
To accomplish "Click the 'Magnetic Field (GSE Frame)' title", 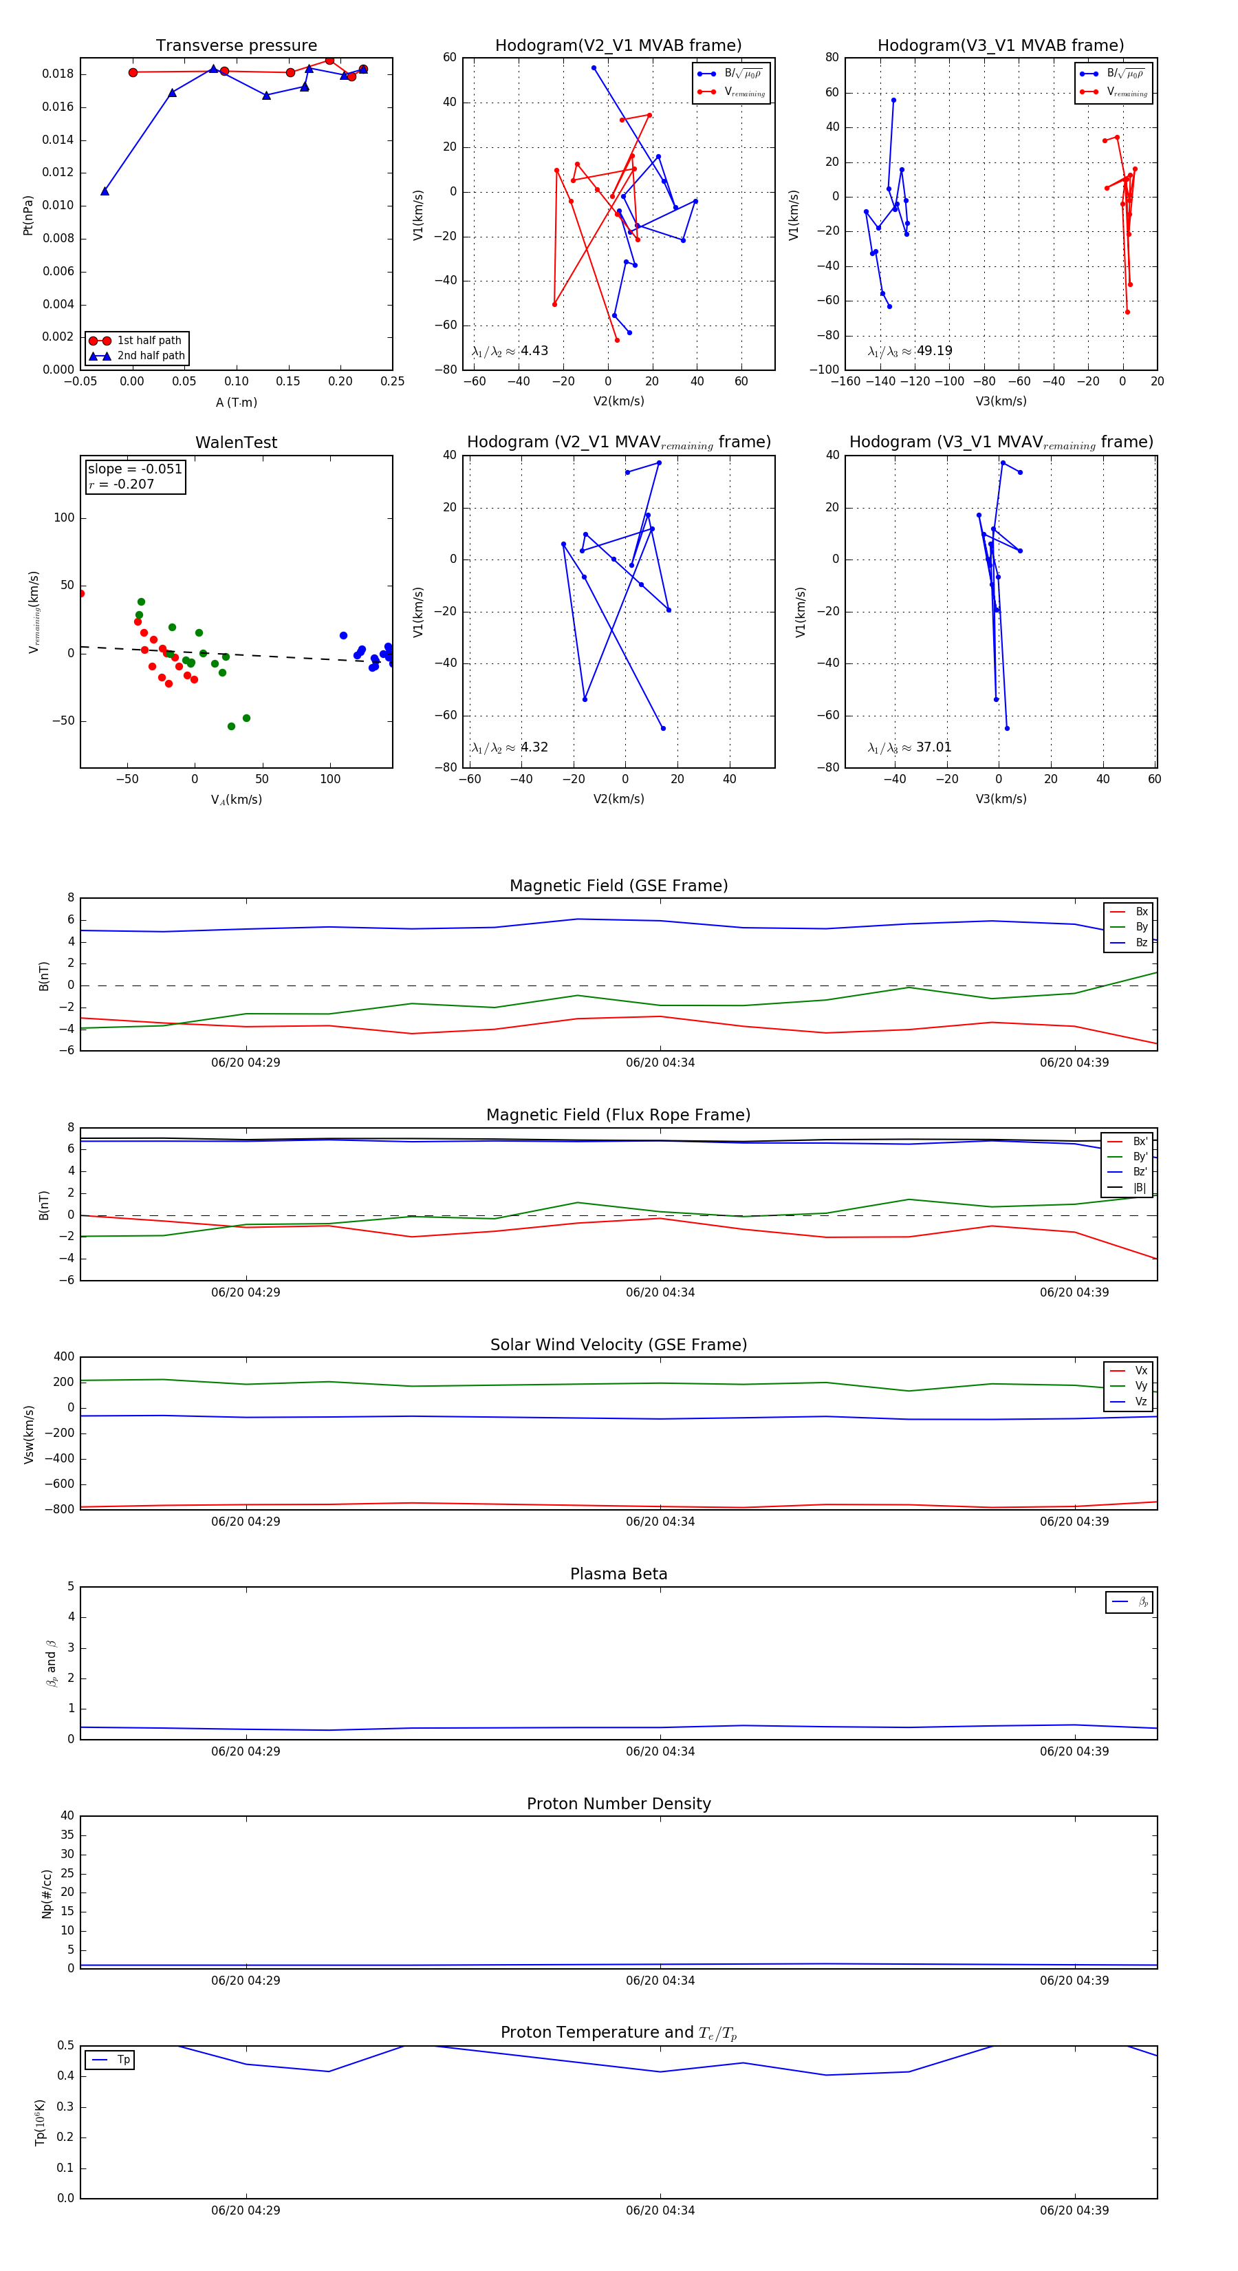I will pos(618,886).
